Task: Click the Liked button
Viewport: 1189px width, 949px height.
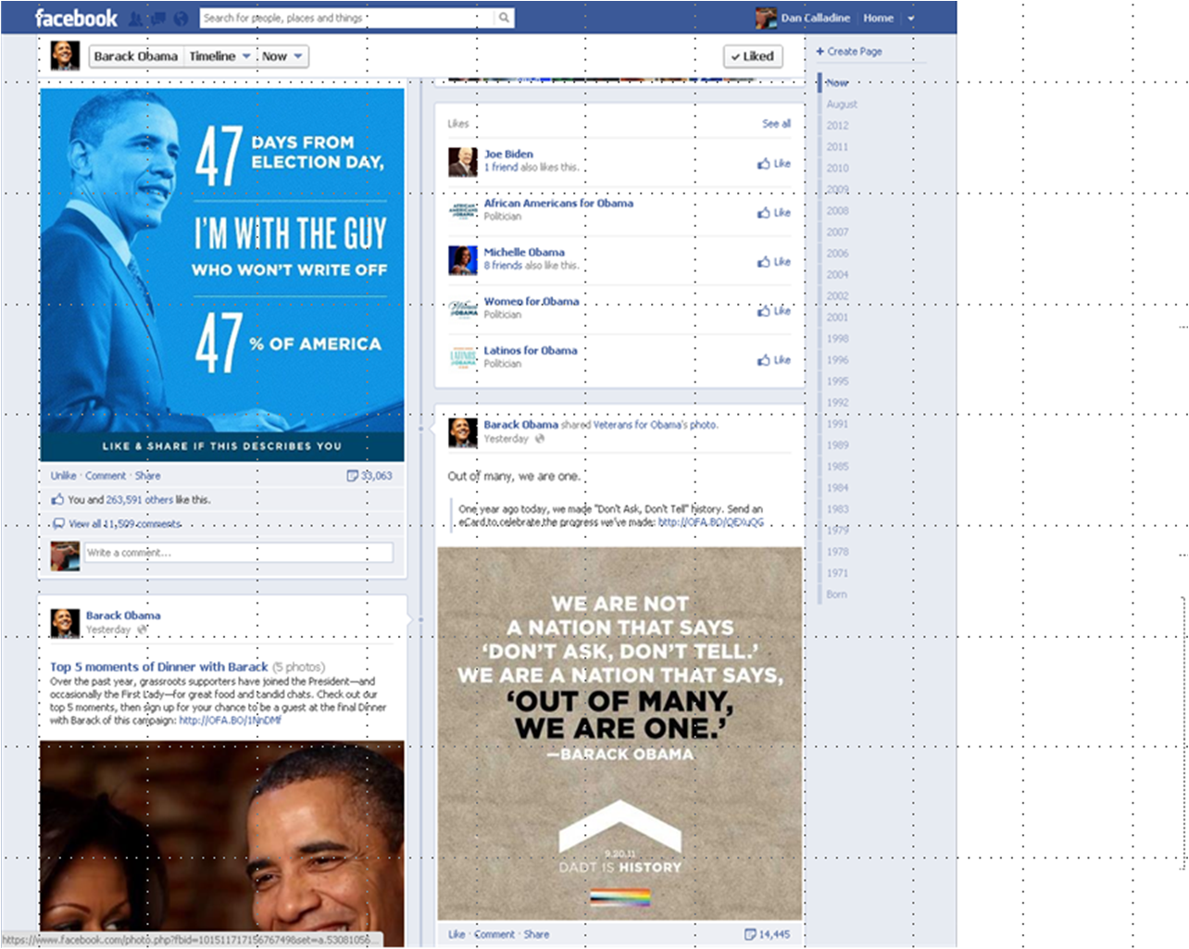Action: 753,56
